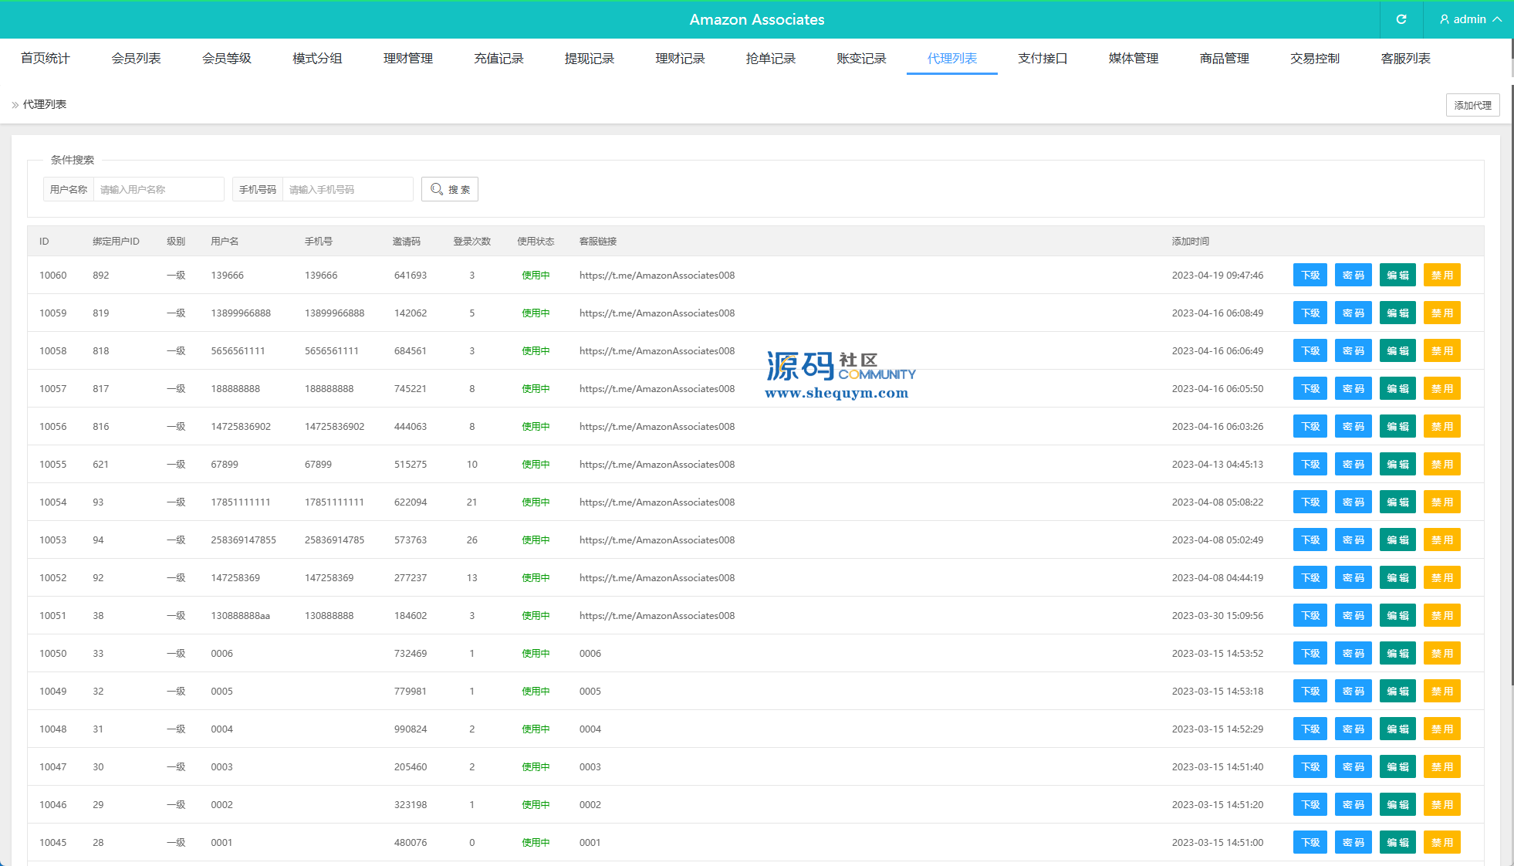Open the 充值记录 tab
The width and height of the screenshot is (1514, 866).
(498, 59)
